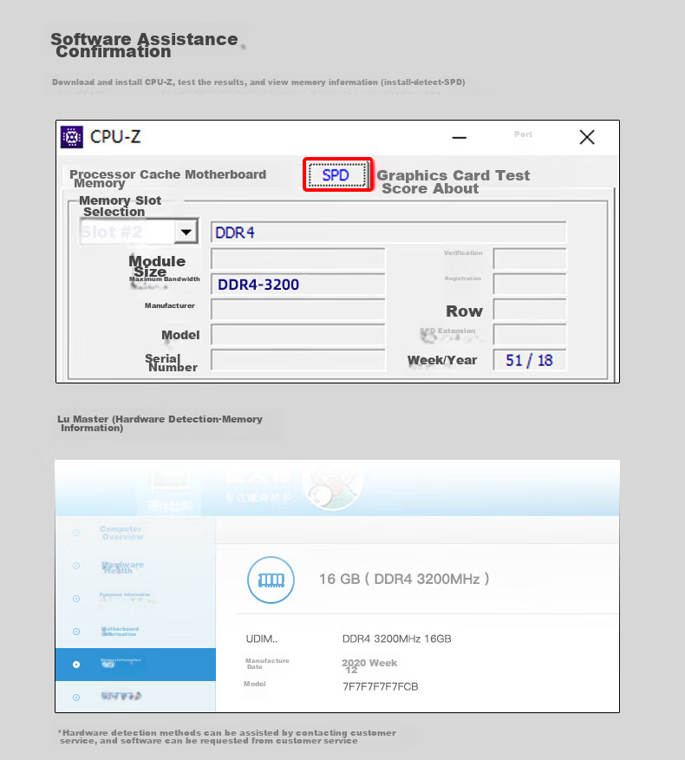Screen dimensions: 685x760
Task: Click the empty Manufacturer field
Action: click(x=298, y=309)
